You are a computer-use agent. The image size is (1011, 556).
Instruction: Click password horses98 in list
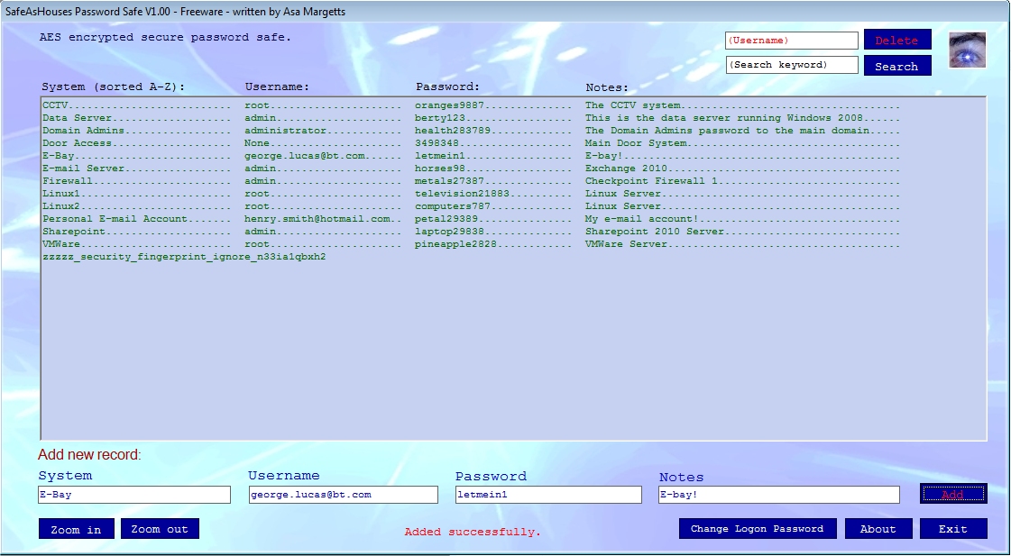[440, 169]
